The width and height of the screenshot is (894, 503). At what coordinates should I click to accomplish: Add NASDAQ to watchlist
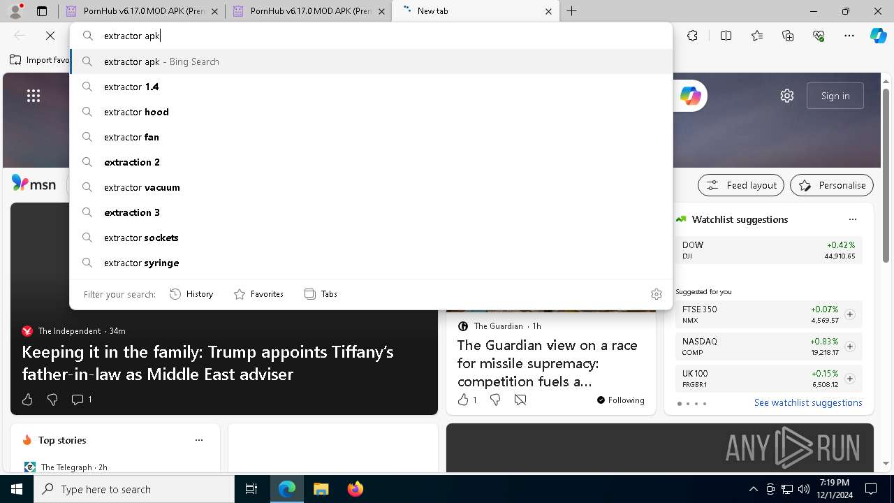click(850, 347)
